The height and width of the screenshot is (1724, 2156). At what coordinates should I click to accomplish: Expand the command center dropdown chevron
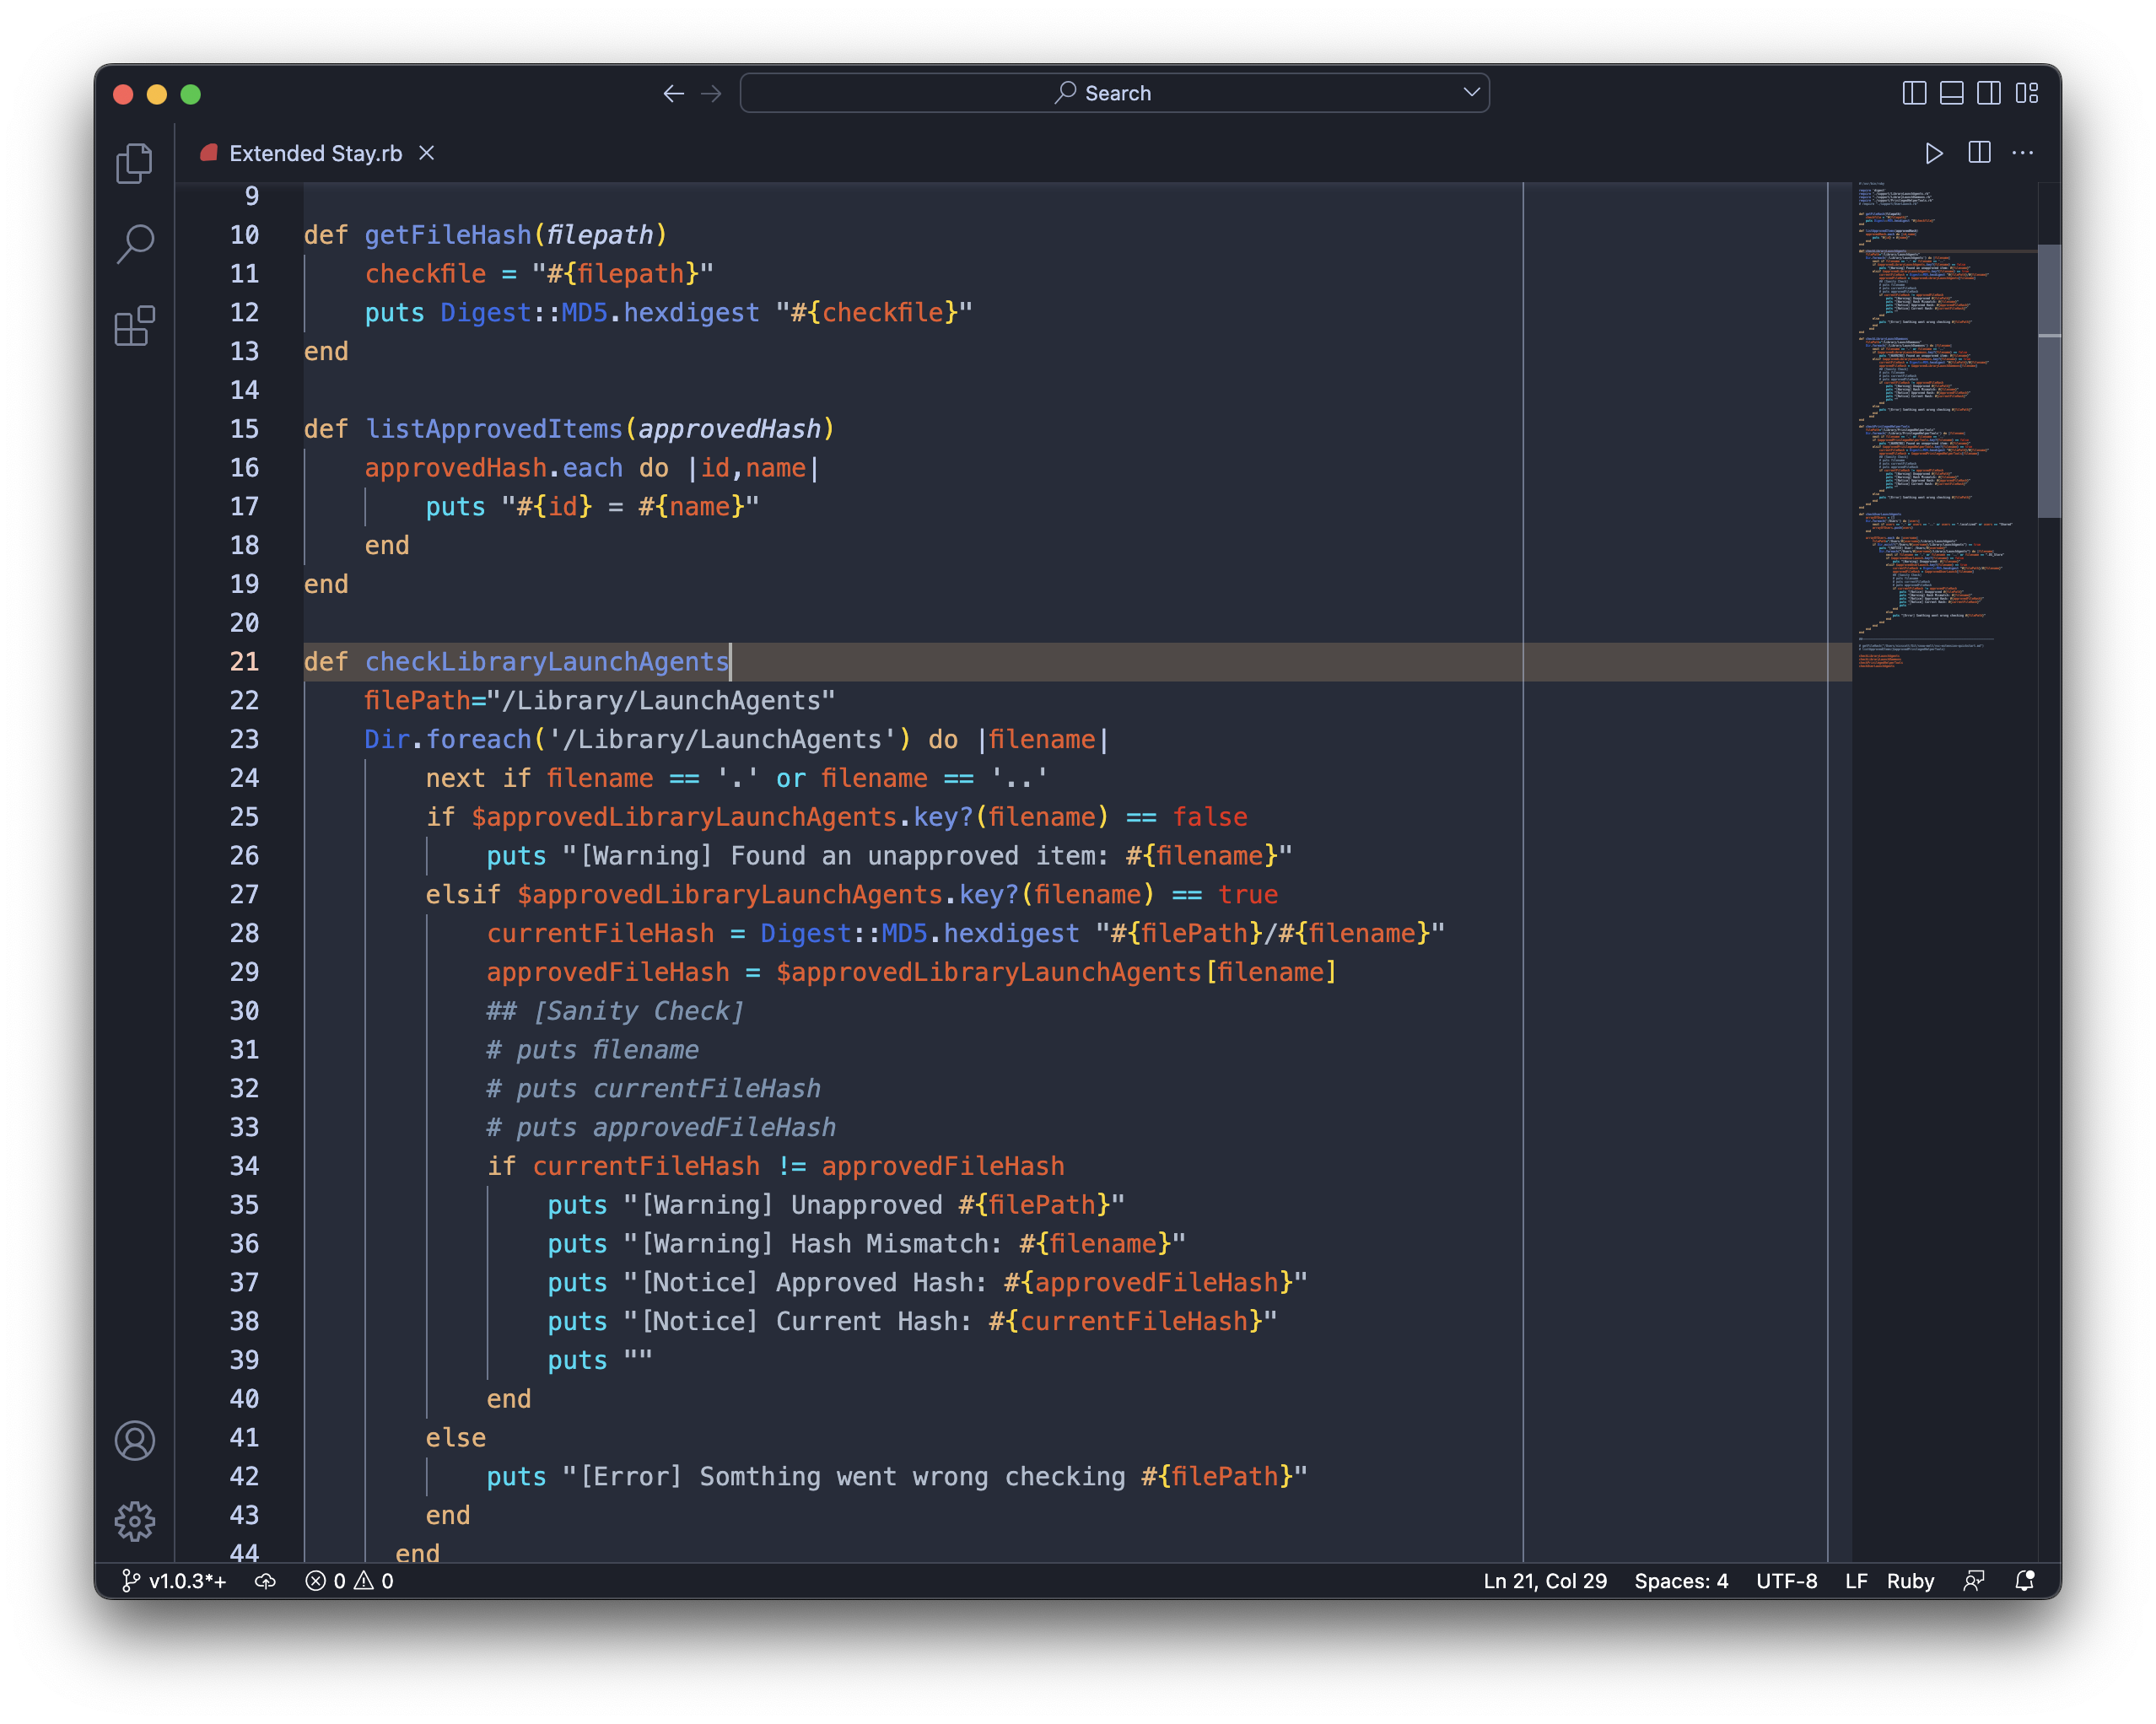tap(1471, 92)
